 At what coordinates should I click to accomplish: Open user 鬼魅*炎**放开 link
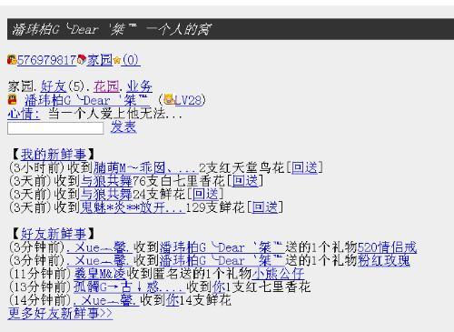pos(133,207)
